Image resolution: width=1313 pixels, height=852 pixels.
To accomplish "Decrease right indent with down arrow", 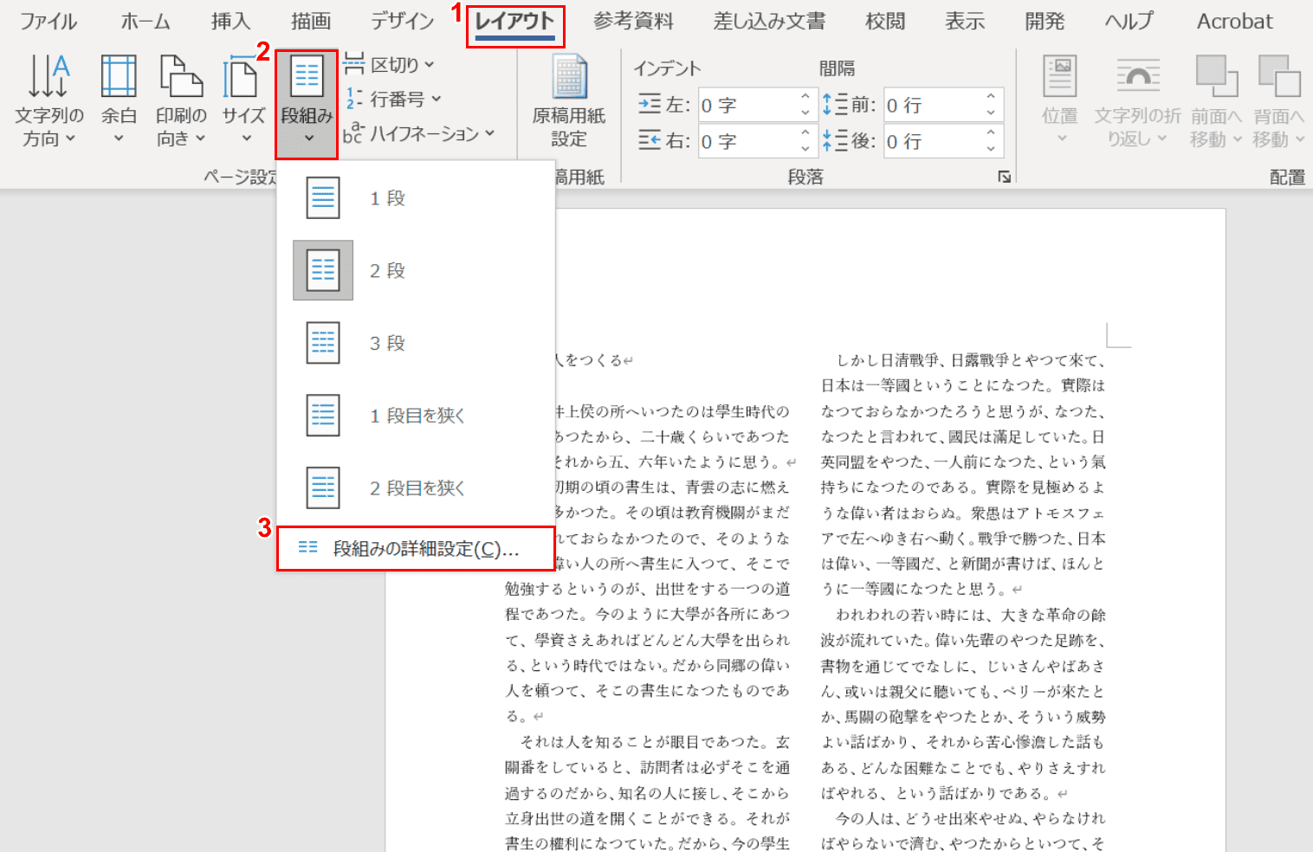I will [805, 149].
